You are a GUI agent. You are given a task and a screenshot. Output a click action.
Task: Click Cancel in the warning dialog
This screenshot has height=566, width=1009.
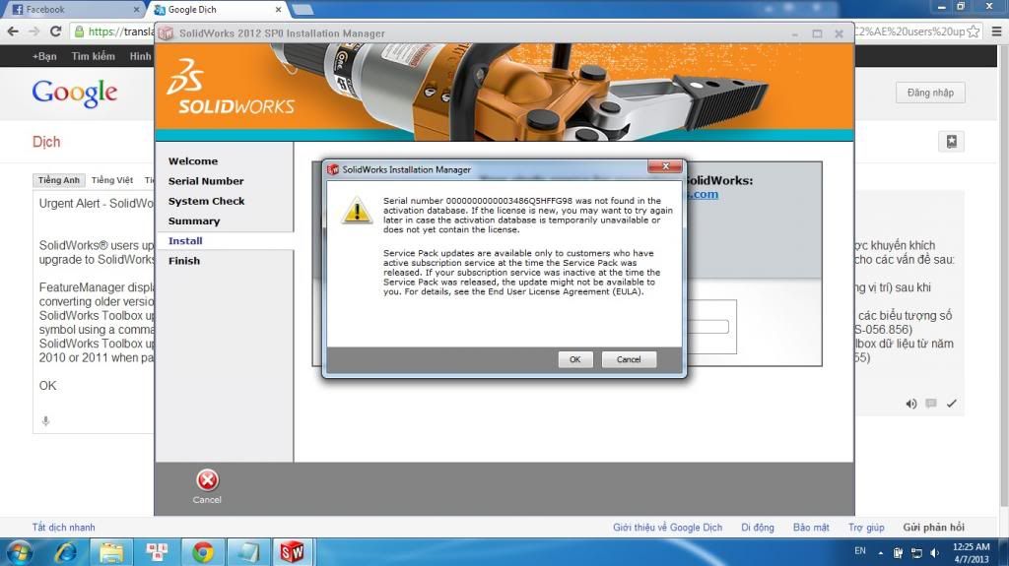coord(629,359)
